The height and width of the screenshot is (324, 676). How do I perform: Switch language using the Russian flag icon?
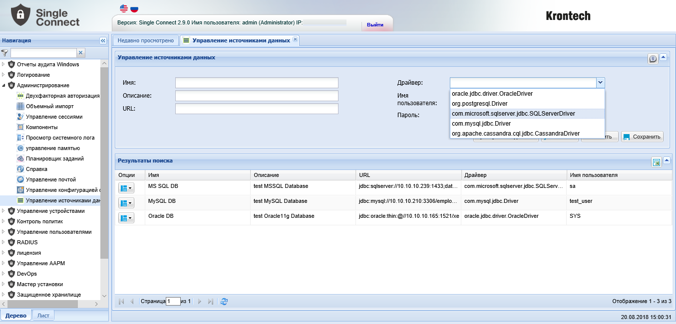tap(134, 8)
